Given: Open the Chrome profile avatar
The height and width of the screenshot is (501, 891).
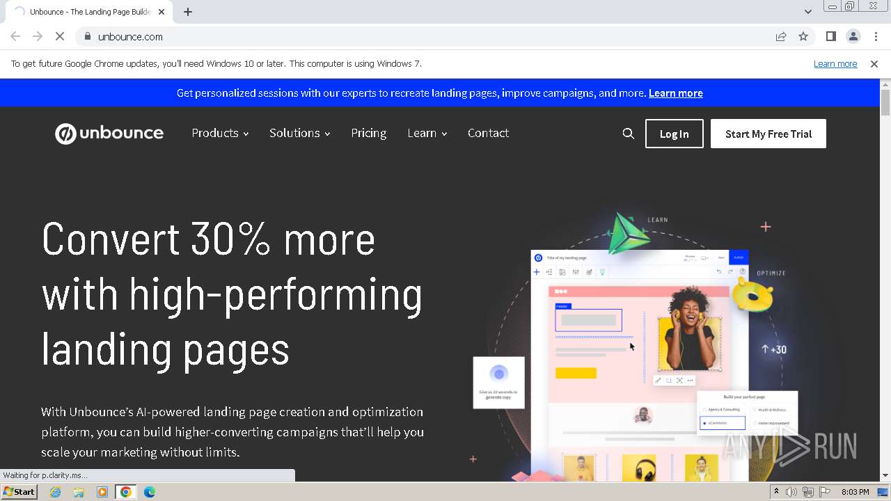Looking at the screenshot, I should [x=853, y=36].
